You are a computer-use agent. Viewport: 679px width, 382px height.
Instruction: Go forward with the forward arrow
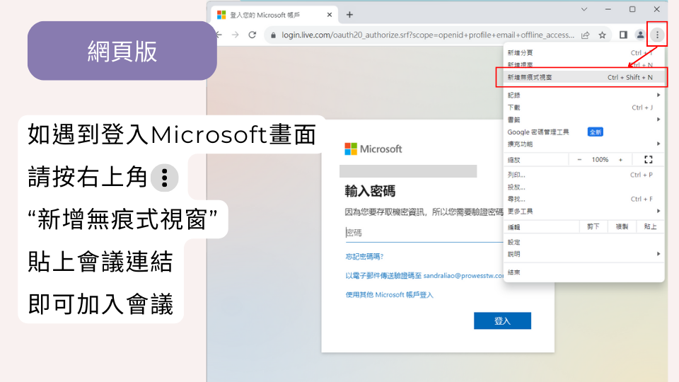235,35
